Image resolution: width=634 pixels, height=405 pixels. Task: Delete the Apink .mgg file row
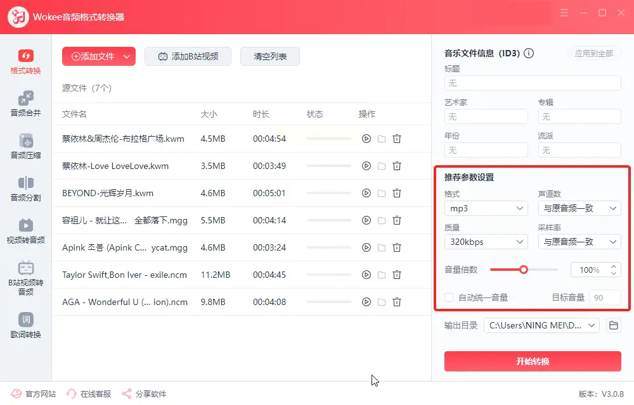coord(397,247)
